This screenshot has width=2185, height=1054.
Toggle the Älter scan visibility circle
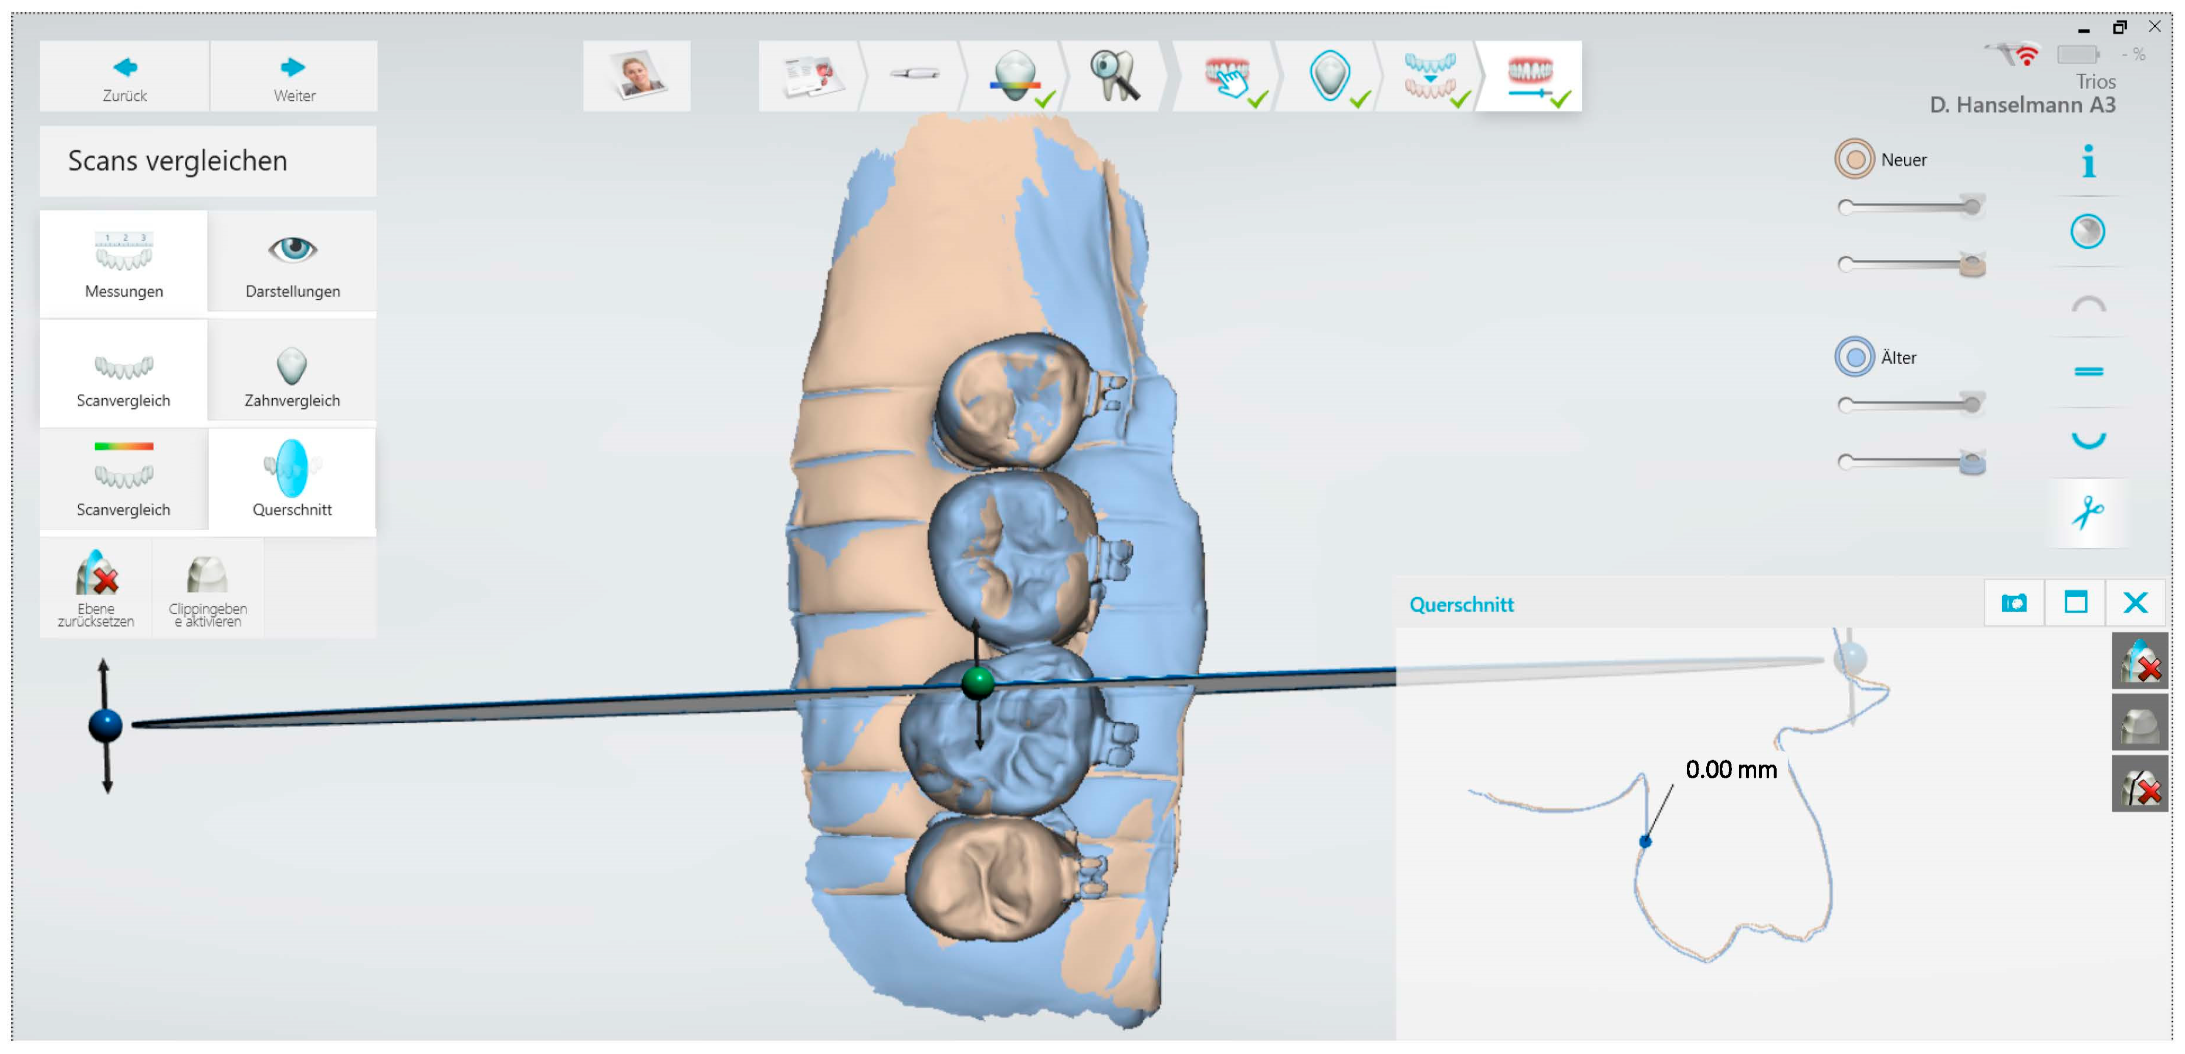pos(1854,357)
